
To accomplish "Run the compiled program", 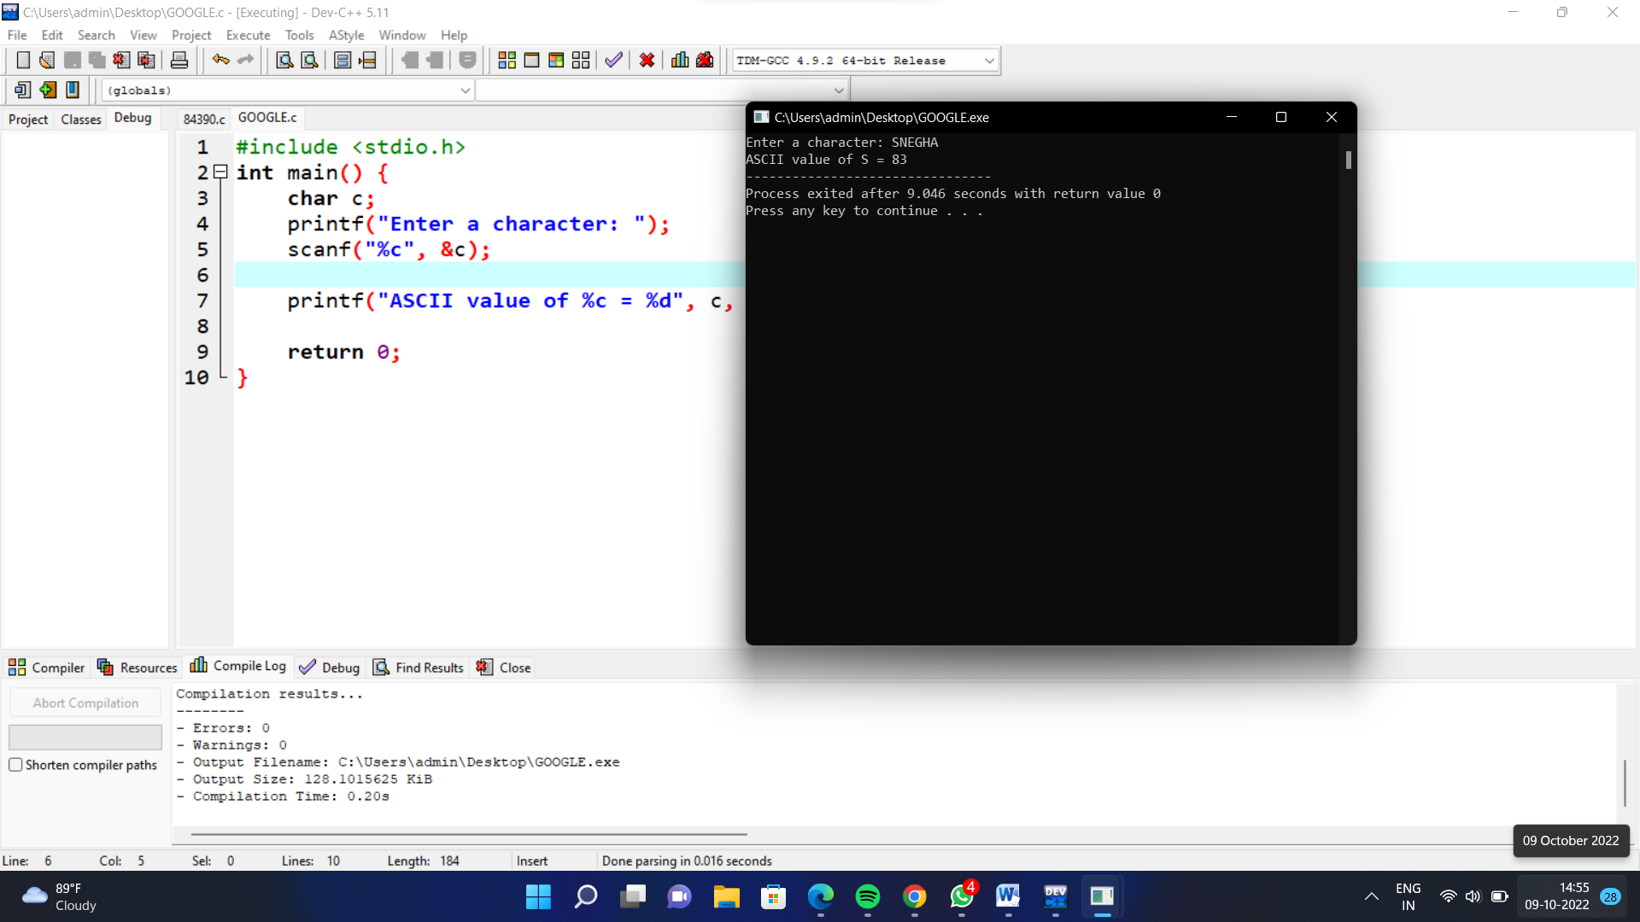I will pos(531,60).
